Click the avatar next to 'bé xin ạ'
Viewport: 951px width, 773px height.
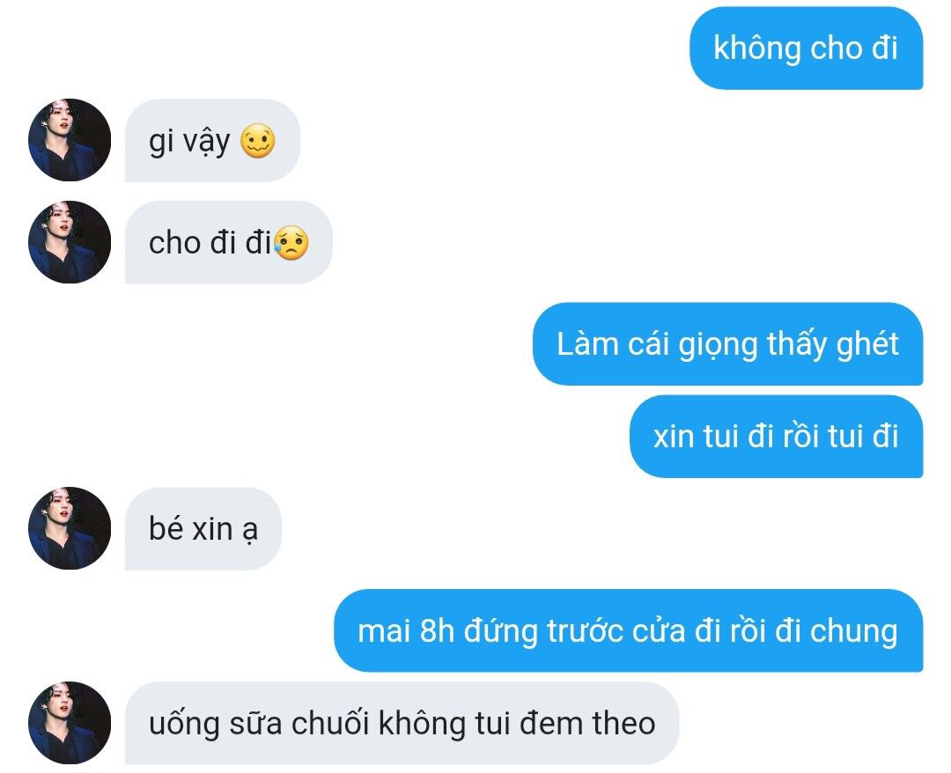pyautogui.click(x=70, y=528)
